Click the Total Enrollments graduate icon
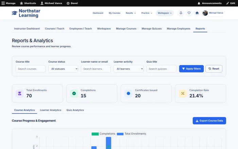The width and height of the screenshot is (238, 149). [20, 94]
